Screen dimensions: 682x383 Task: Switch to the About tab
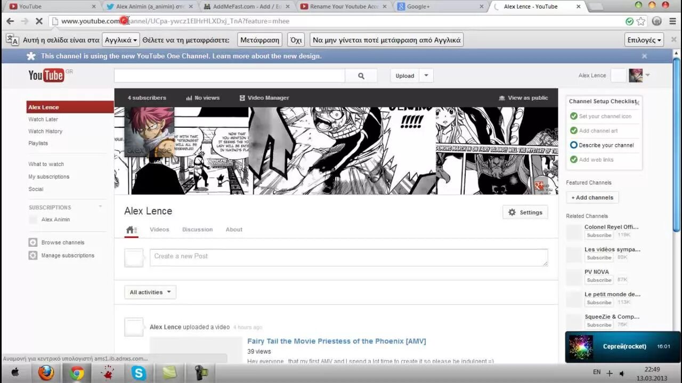pyautogui.click(x=234, y=229)
